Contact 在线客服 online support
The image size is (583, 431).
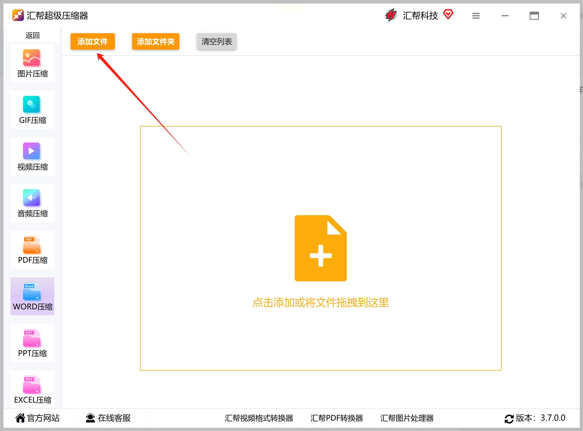click(x=108, y=418)
